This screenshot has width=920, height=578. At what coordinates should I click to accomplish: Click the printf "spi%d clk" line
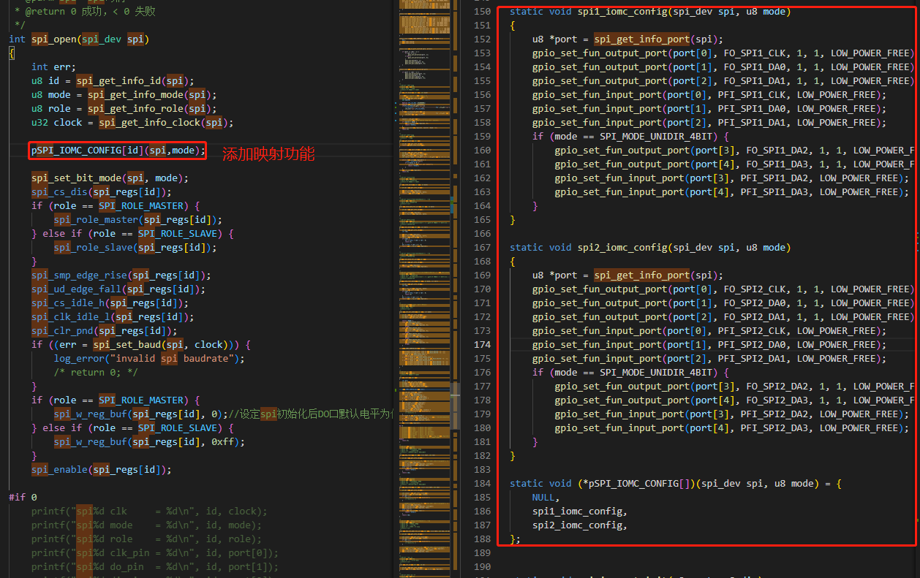click(x=149, y=512)
